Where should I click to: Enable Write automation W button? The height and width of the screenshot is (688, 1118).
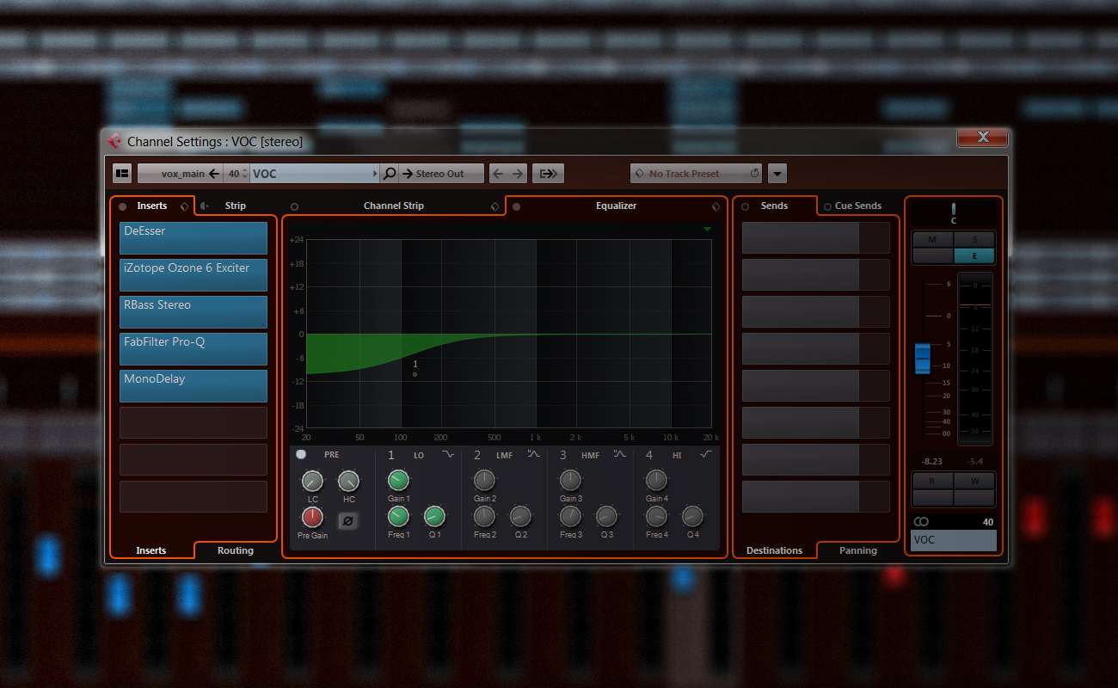pyautogui.click(x=974, y=481)
